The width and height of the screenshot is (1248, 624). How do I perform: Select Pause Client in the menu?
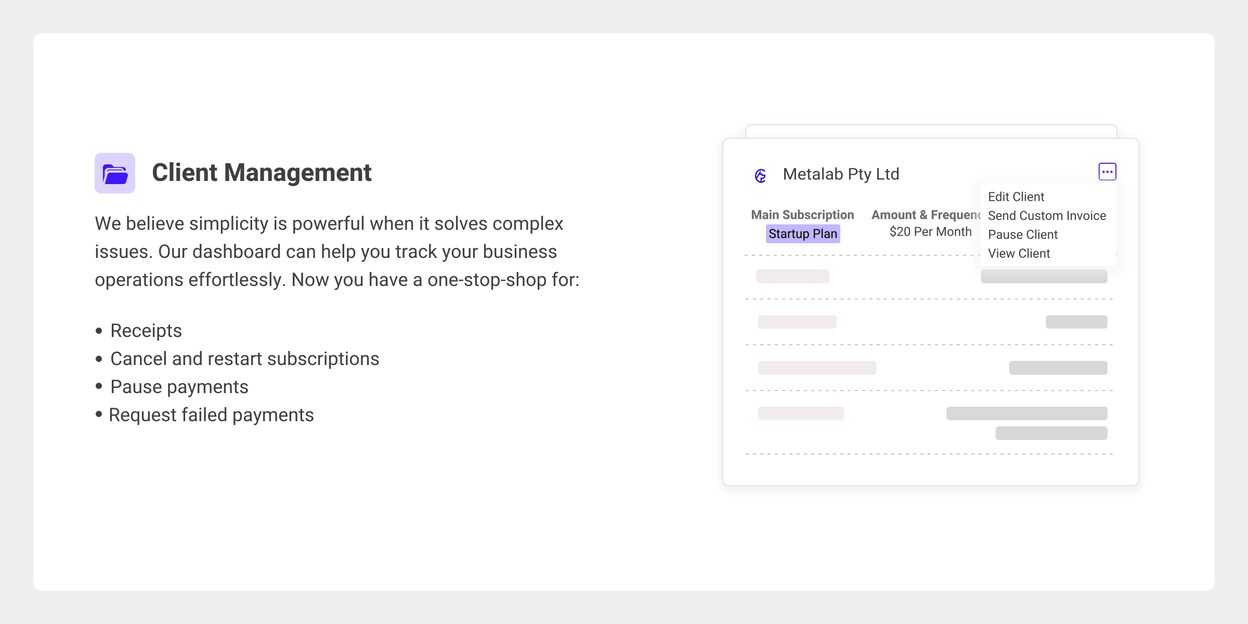1022,235
